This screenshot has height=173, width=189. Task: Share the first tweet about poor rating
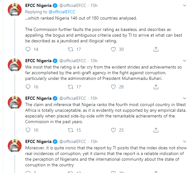(x=156, y=49)
